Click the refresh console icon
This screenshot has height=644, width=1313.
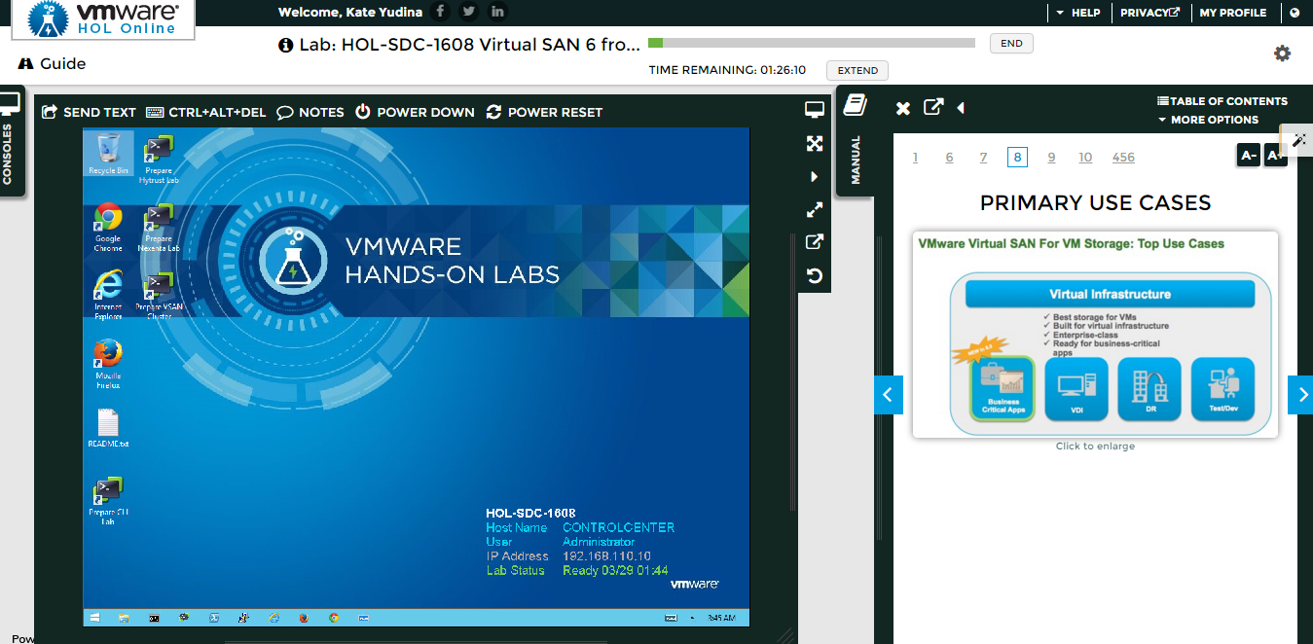pyautogui.click(x=815, y=275)
